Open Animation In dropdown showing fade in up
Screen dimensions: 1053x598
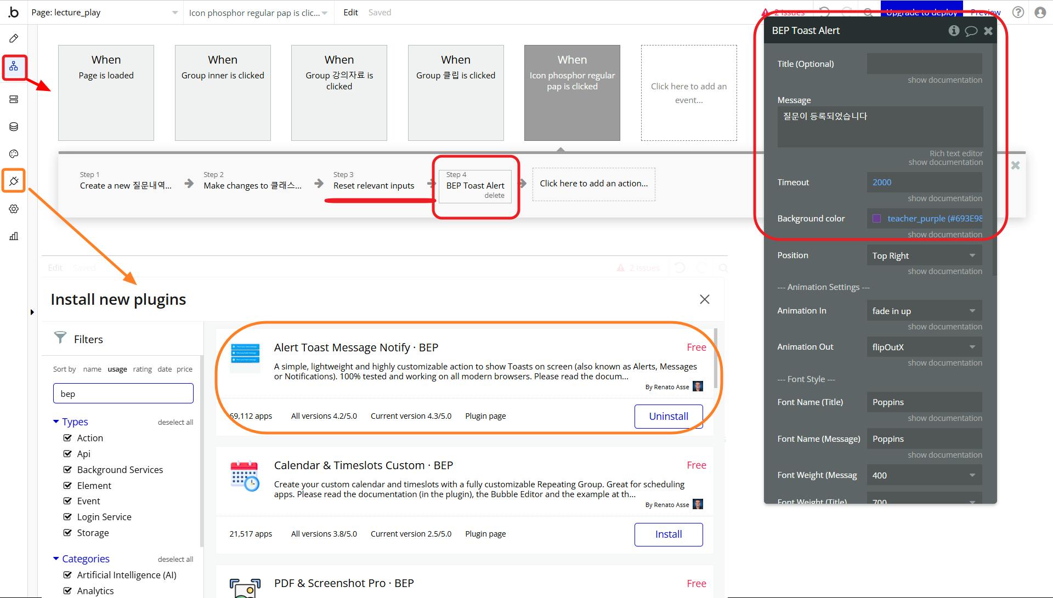(924, 311)
